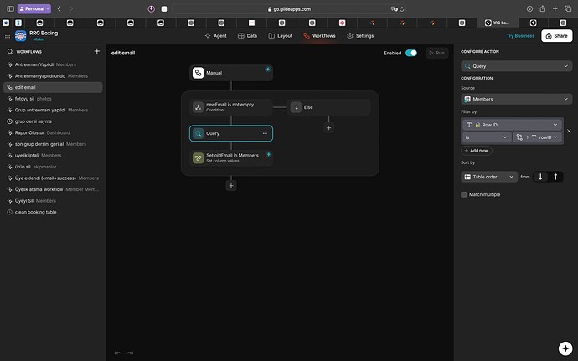Open the fotoyu sil workflow

53,99
